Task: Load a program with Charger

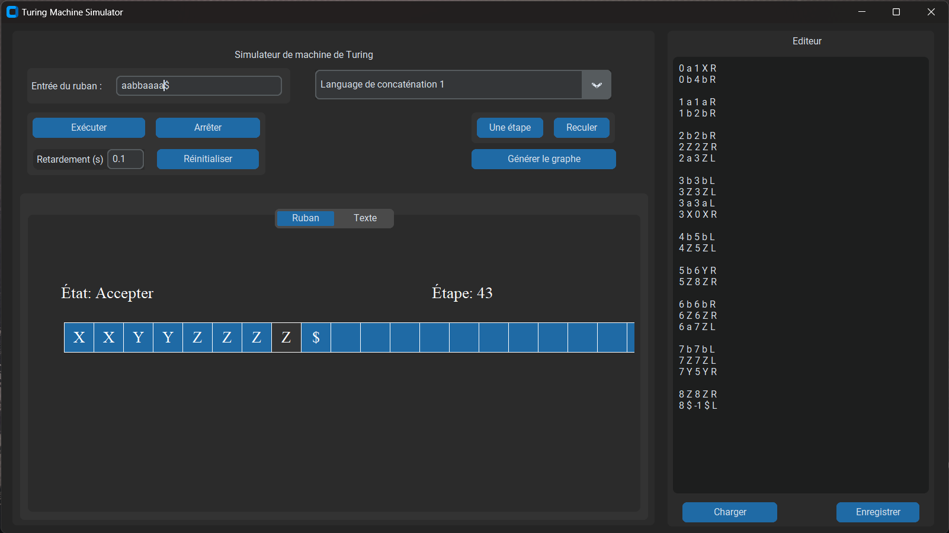Action: [730, 512]
